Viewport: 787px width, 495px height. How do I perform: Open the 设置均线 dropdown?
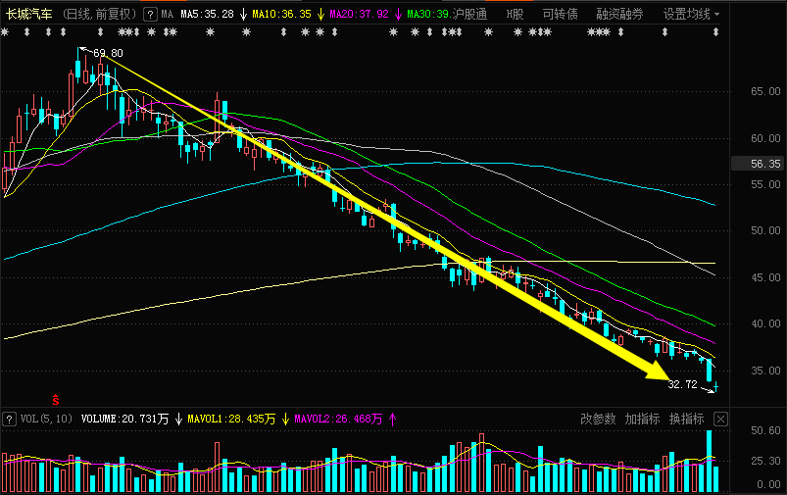[x=691, y=15]
